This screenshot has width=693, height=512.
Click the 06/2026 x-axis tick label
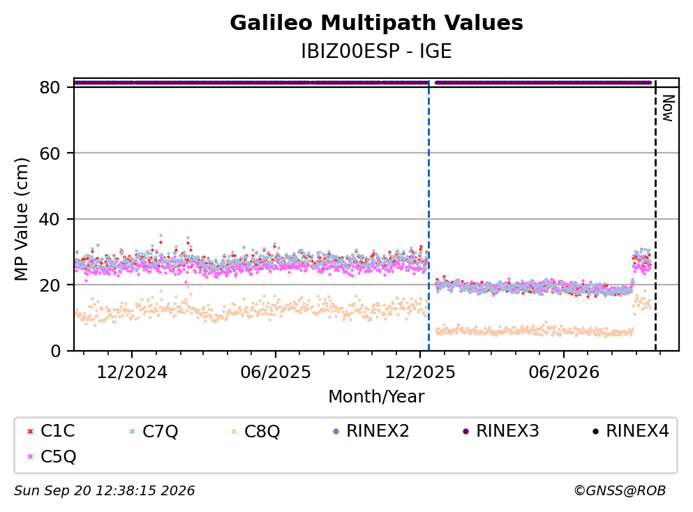point(564,372)
